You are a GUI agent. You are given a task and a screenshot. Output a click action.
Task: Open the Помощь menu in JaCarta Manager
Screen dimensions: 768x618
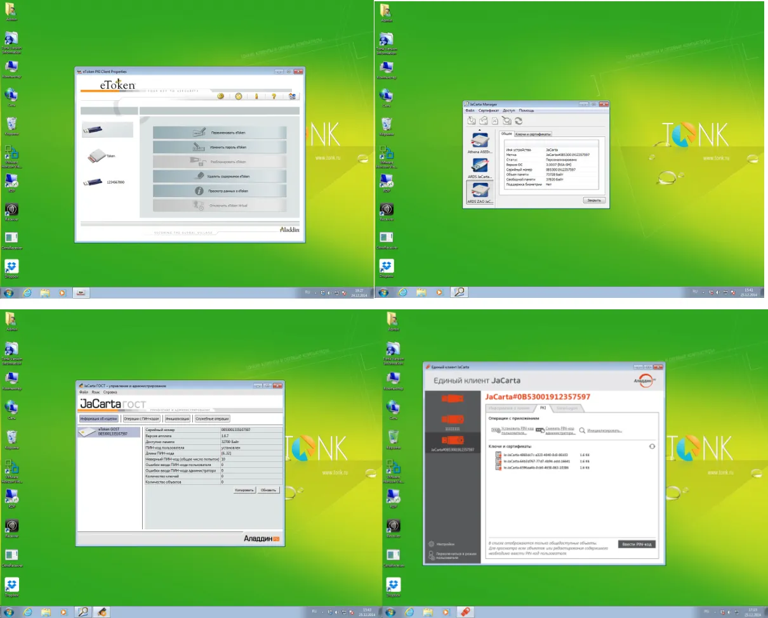pyautogui.click(x=527, y=111)
